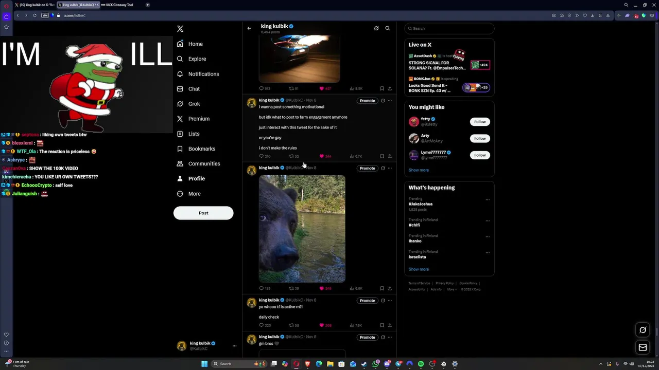The width and height of the screenshot is (659, 370).
Task: Open the floating Grok button at bottom right
Action: [643, 330]
